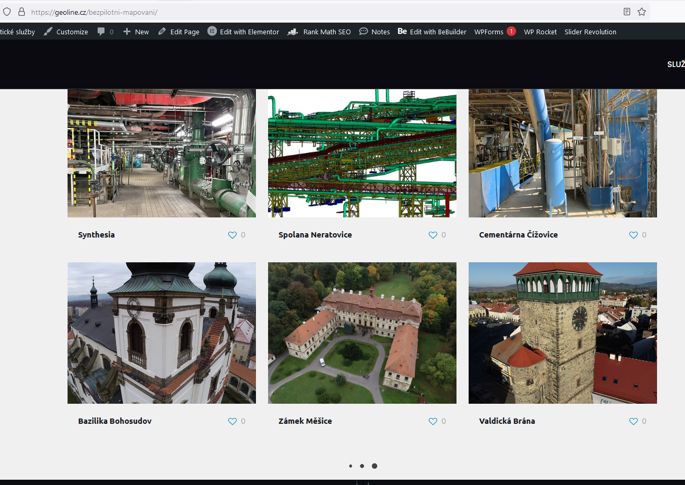Screen dimensions: 685x485
Task: Like Bazilika Bohosudov with heart icon
Action: 232,421
